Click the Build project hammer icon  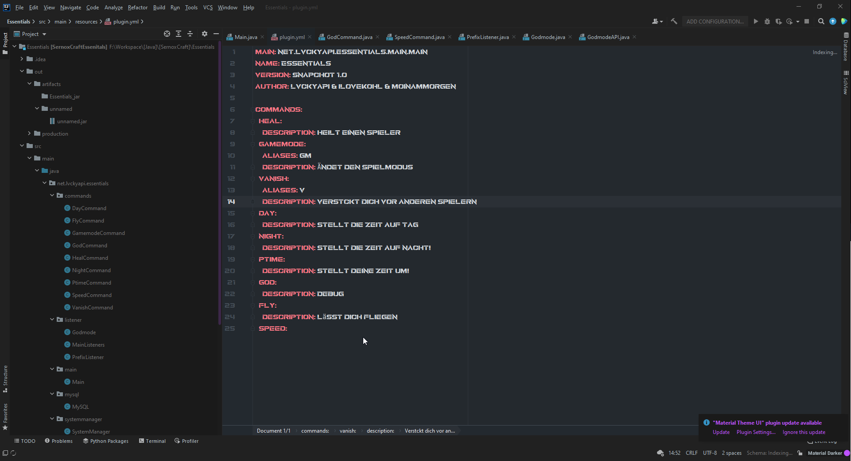674,21
